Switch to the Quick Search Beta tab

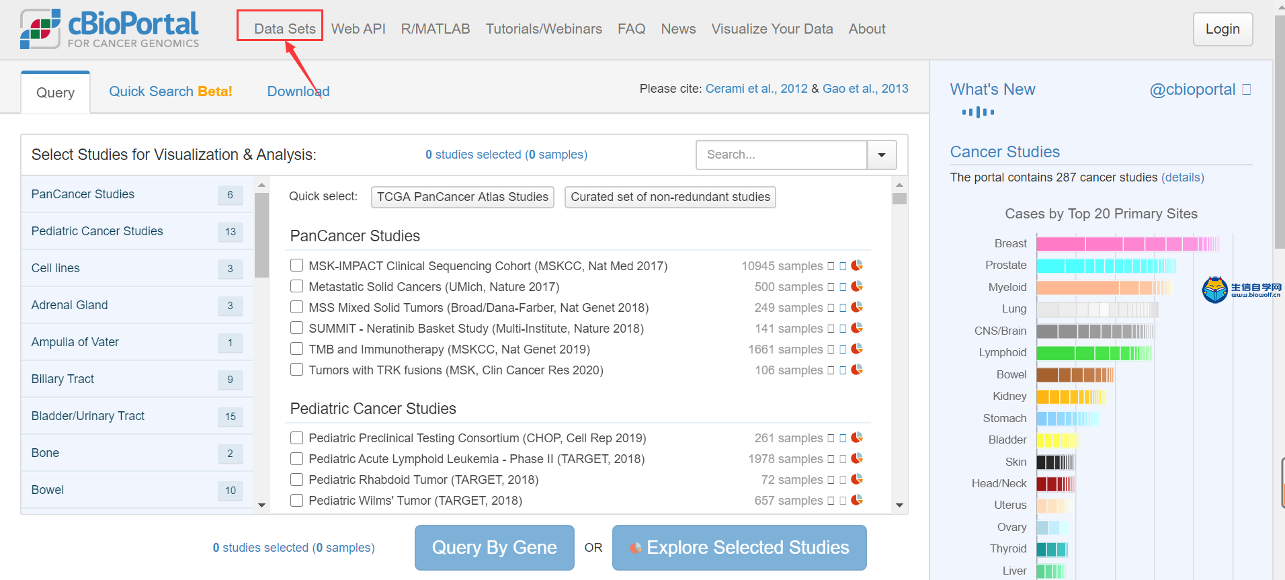pos(171,91)
